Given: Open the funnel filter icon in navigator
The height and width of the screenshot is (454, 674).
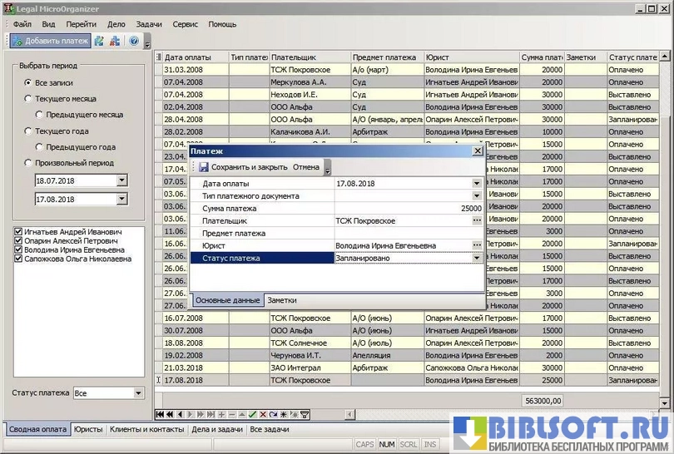Looking at the screenshot, I should 305,414.
